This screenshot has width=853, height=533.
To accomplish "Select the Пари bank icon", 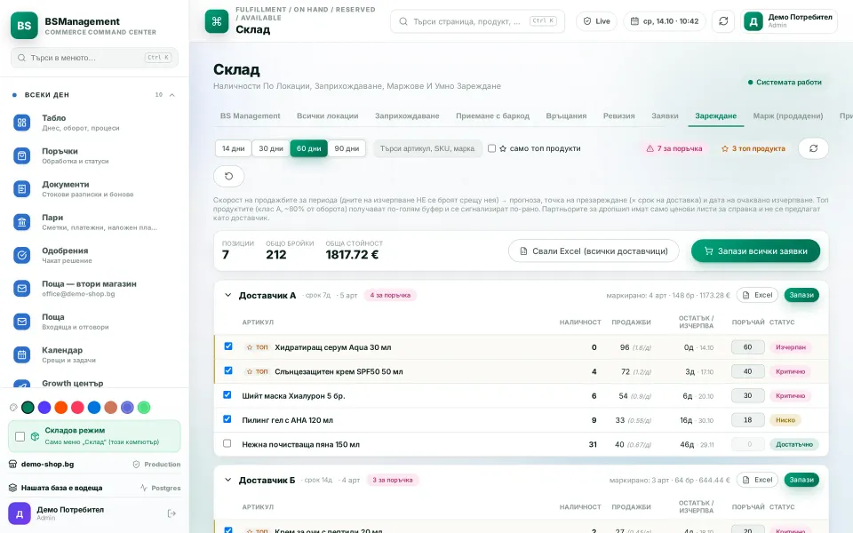I will [21, 222].
